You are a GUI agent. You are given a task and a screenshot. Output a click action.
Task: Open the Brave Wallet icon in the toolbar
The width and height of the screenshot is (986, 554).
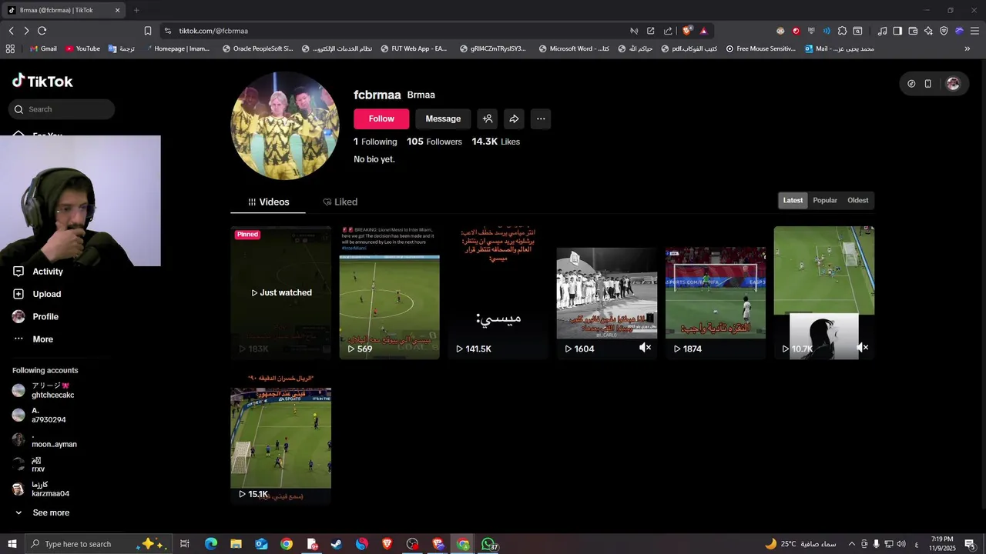pos(913,31)
